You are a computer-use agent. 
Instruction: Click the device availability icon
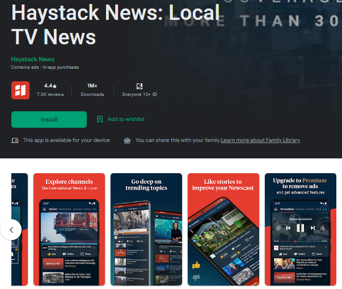15,140
